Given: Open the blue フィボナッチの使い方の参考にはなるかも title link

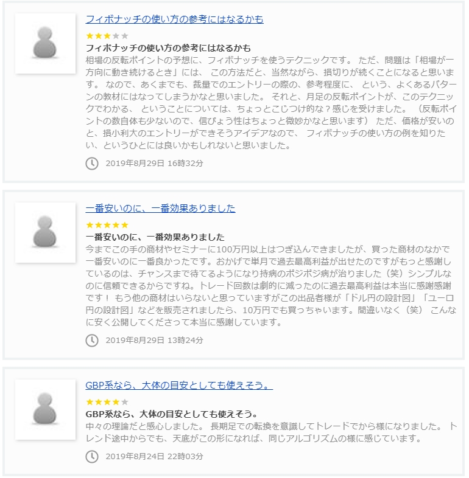Looking at the screenshot, I should coord(174,19).
